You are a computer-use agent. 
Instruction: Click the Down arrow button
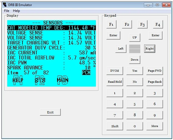click(x=135, y=60)
